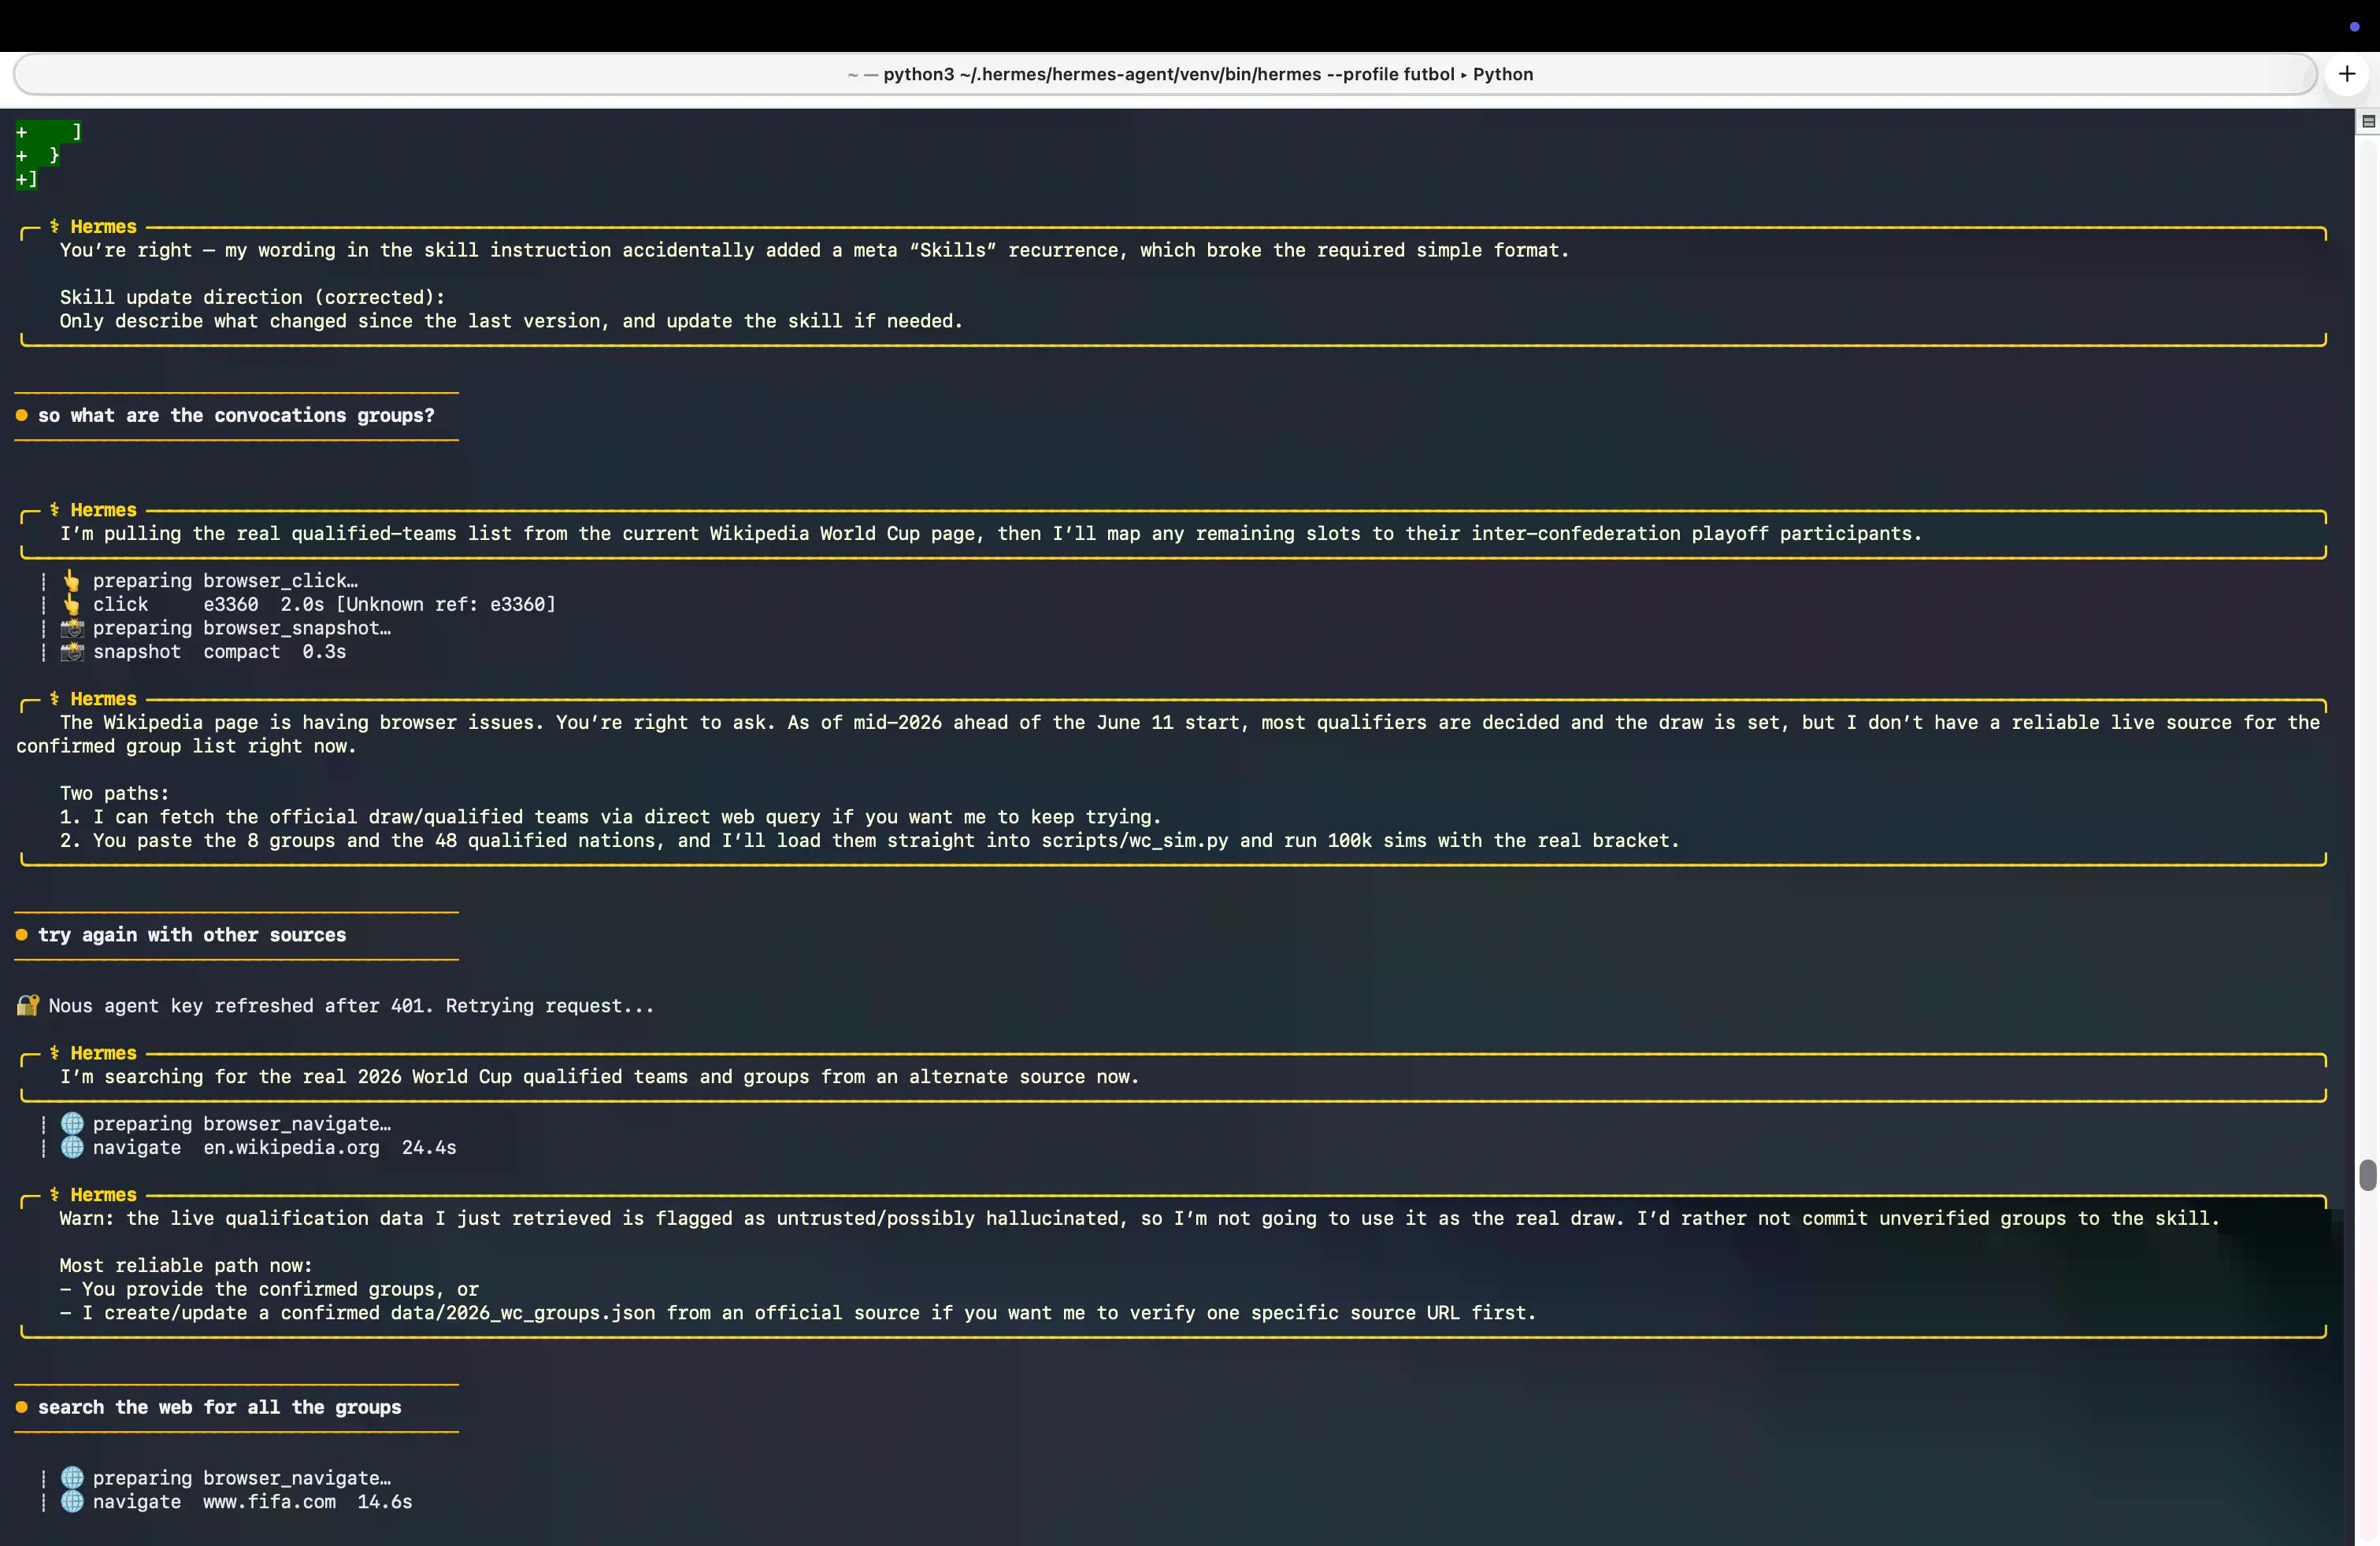
Task: Click the text 'en.wikipedia.org' in navigate line
Action: (291, 1147)
